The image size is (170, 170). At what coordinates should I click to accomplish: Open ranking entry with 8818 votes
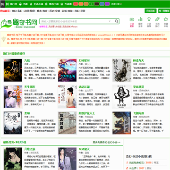(136, 162)
